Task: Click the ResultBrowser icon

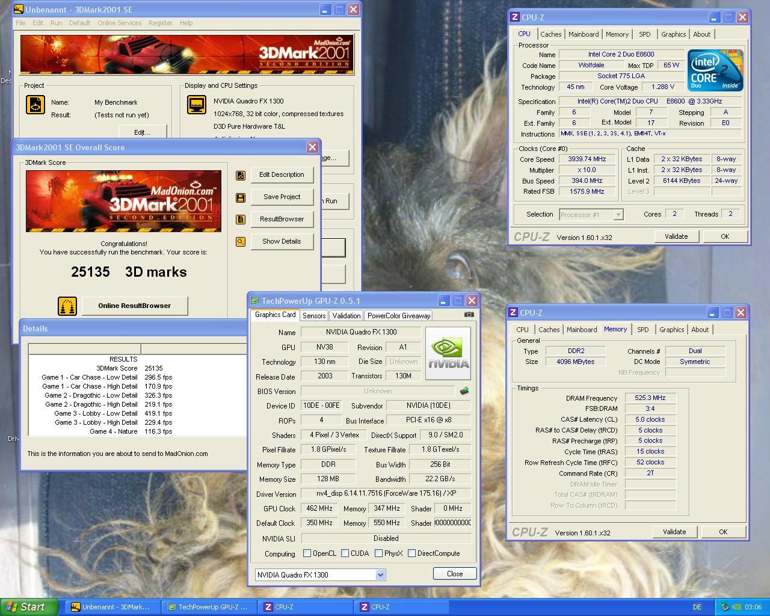Action: click(241, 220)
